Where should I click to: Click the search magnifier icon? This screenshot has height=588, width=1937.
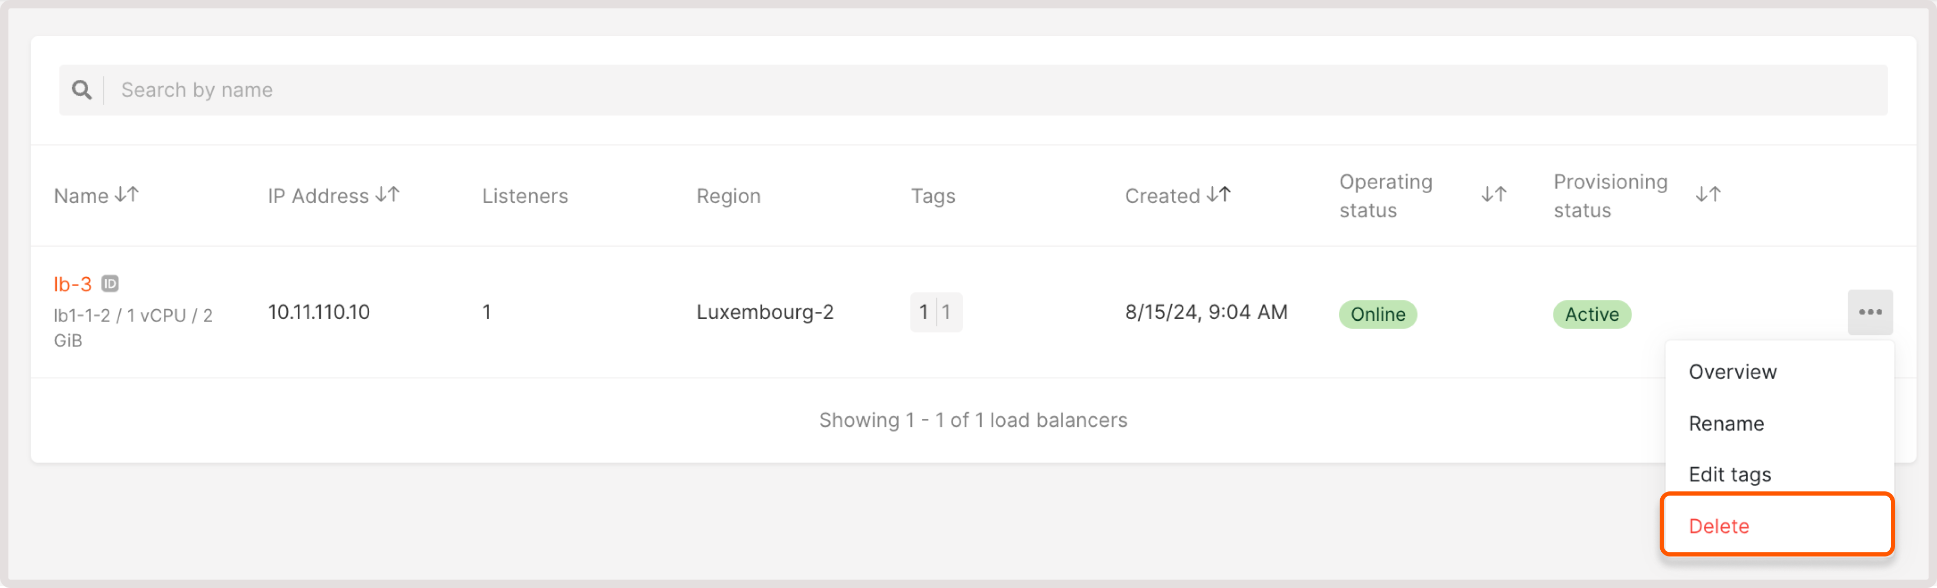point(81,90)
